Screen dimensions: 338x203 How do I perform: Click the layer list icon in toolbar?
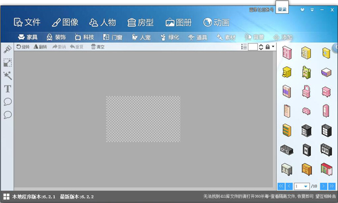pos(244,47)
